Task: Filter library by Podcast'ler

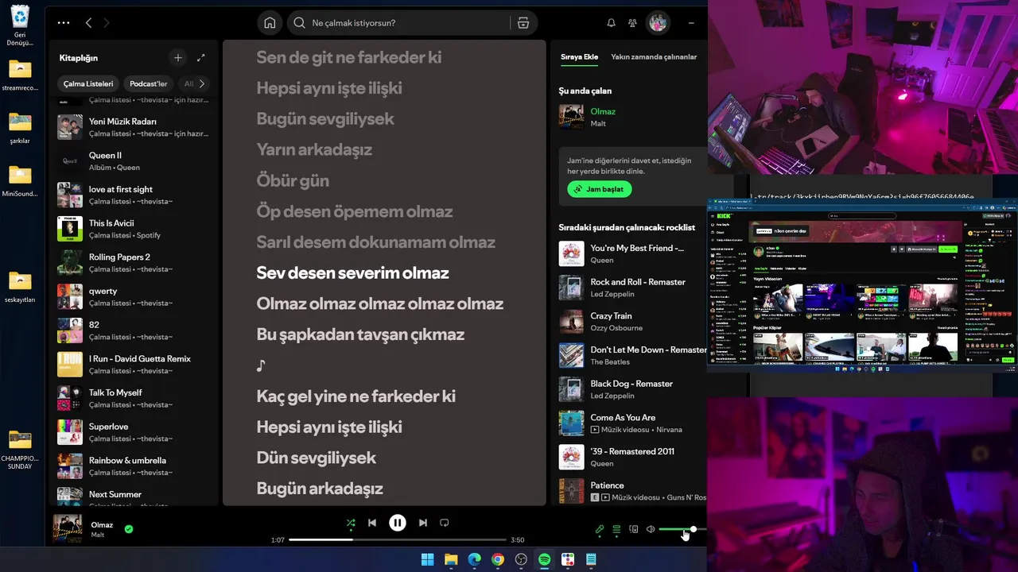Action: coord(149,83)
